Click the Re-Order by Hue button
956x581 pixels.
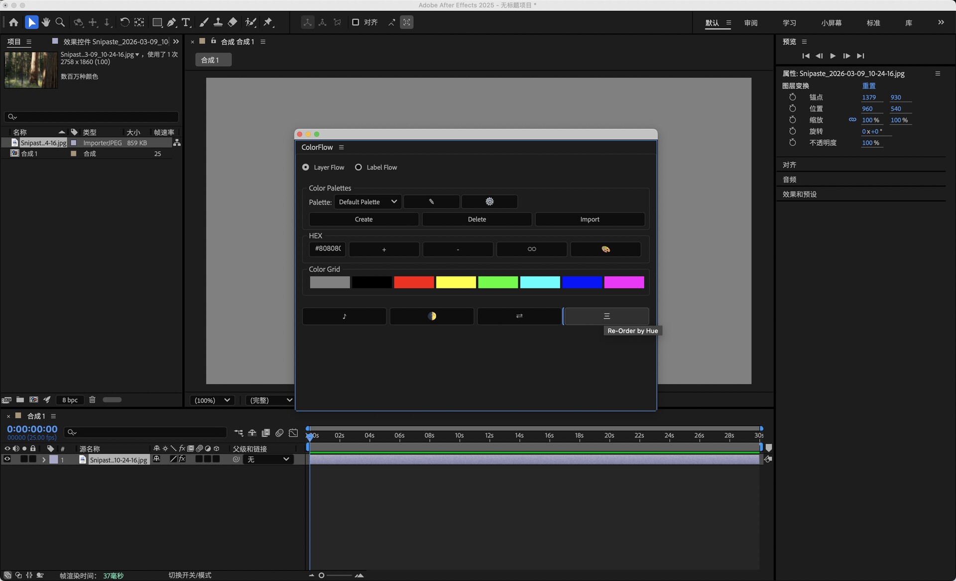pos(606,316)
